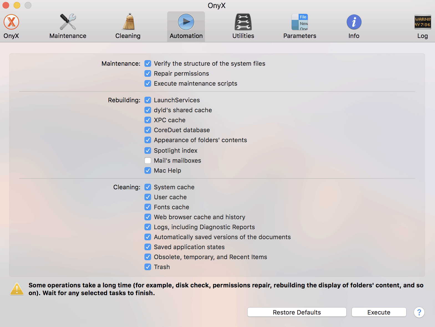Uncheck Mac Help
The image size is (435, 327).
coord(148,170)
